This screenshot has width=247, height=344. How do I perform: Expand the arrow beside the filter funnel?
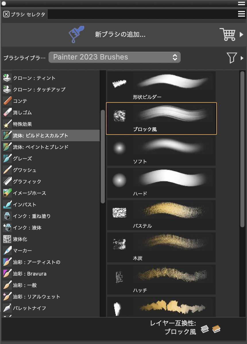(242, 58)
